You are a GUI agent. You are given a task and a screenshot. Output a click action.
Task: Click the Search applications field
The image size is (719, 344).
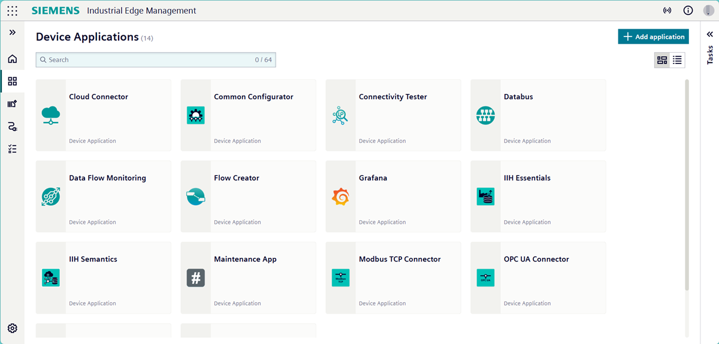click(x=156, y=60)
